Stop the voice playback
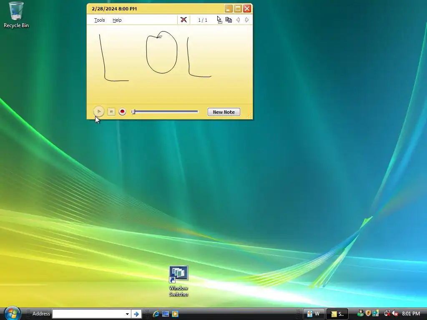This screenshot has height=320, width=427. point(111,112)
